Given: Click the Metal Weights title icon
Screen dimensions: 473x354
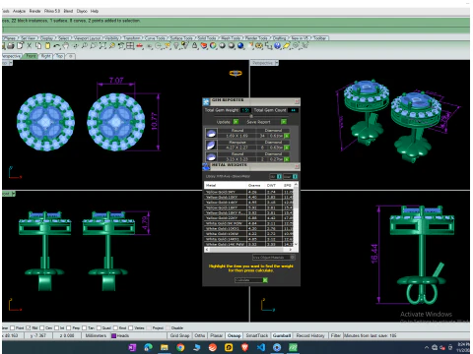Looking at the screenshot, I should pos(206,166).
